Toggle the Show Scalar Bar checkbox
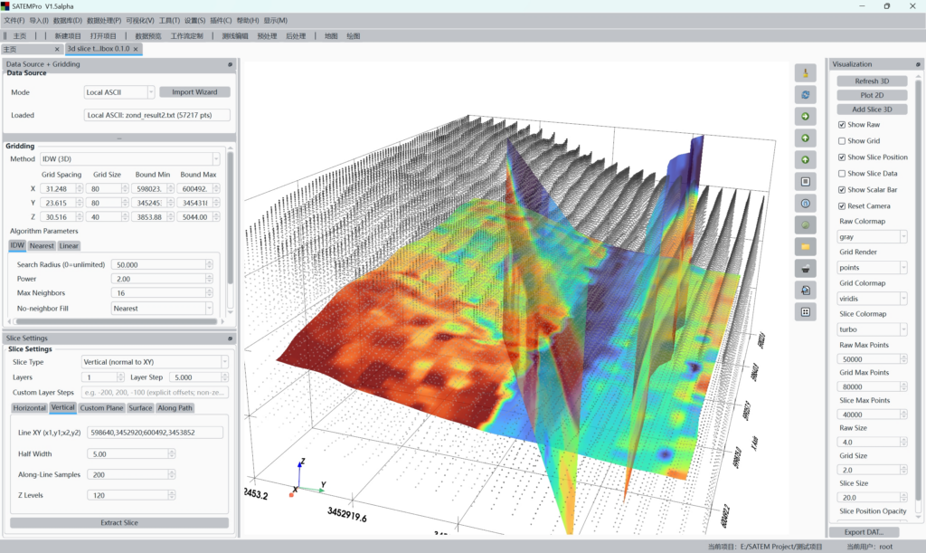Image resolution: width=926 pixels, height=553 pixels. 842,190
